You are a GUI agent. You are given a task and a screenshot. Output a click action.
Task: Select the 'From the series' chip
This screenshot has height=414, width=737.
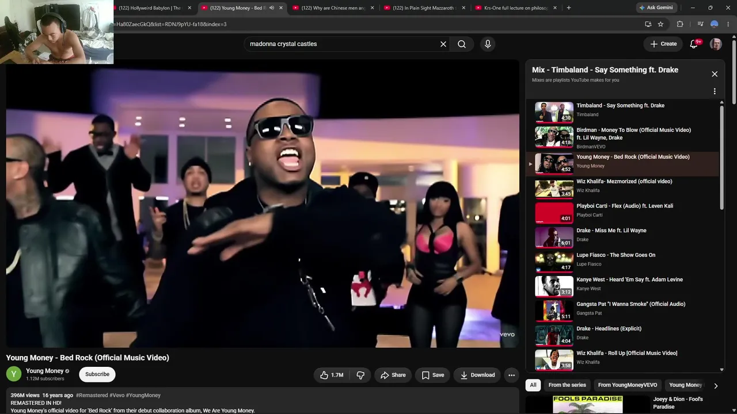click(567, 385)
